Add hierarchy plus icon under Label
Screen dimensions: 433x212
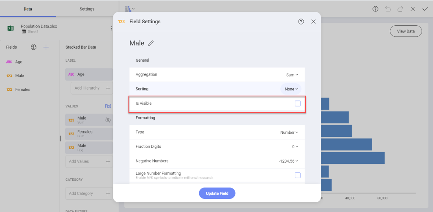108,88
